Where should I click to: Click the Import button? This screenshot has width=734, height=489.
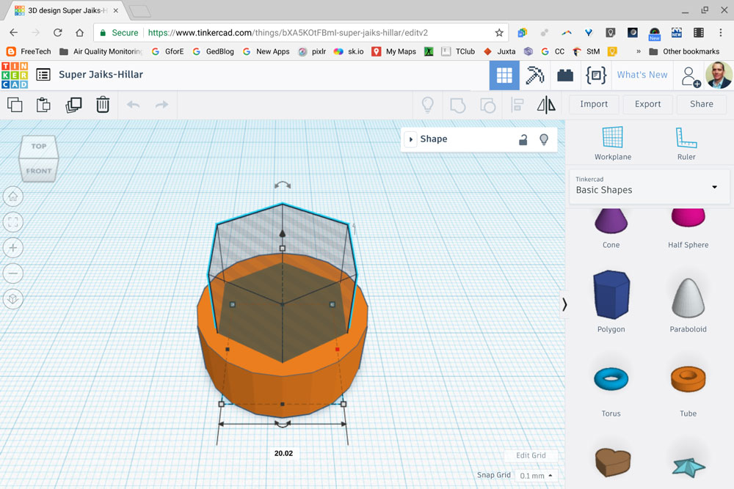[x=594, y=104]
